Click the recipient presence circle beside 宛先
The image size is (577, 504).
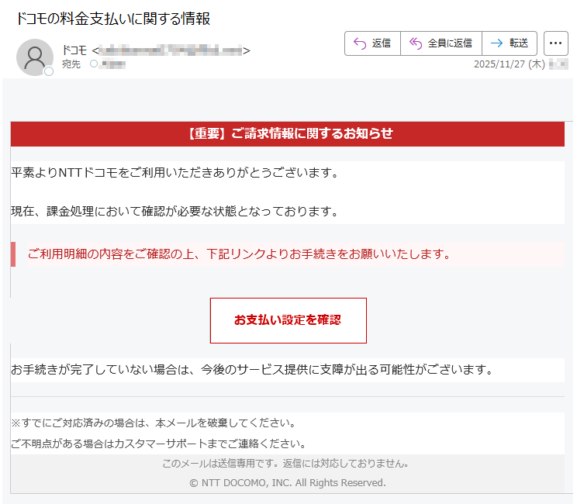point(94,64)
